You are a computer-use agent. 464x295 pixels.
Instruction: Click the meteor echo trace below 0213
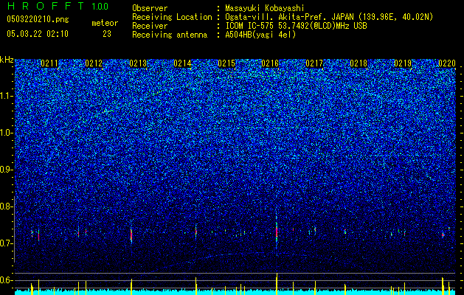131,235
